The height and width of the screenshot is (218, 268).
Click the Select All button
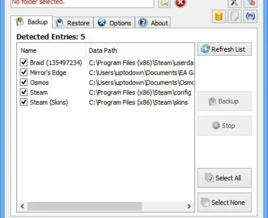click(x=224, y=178)
